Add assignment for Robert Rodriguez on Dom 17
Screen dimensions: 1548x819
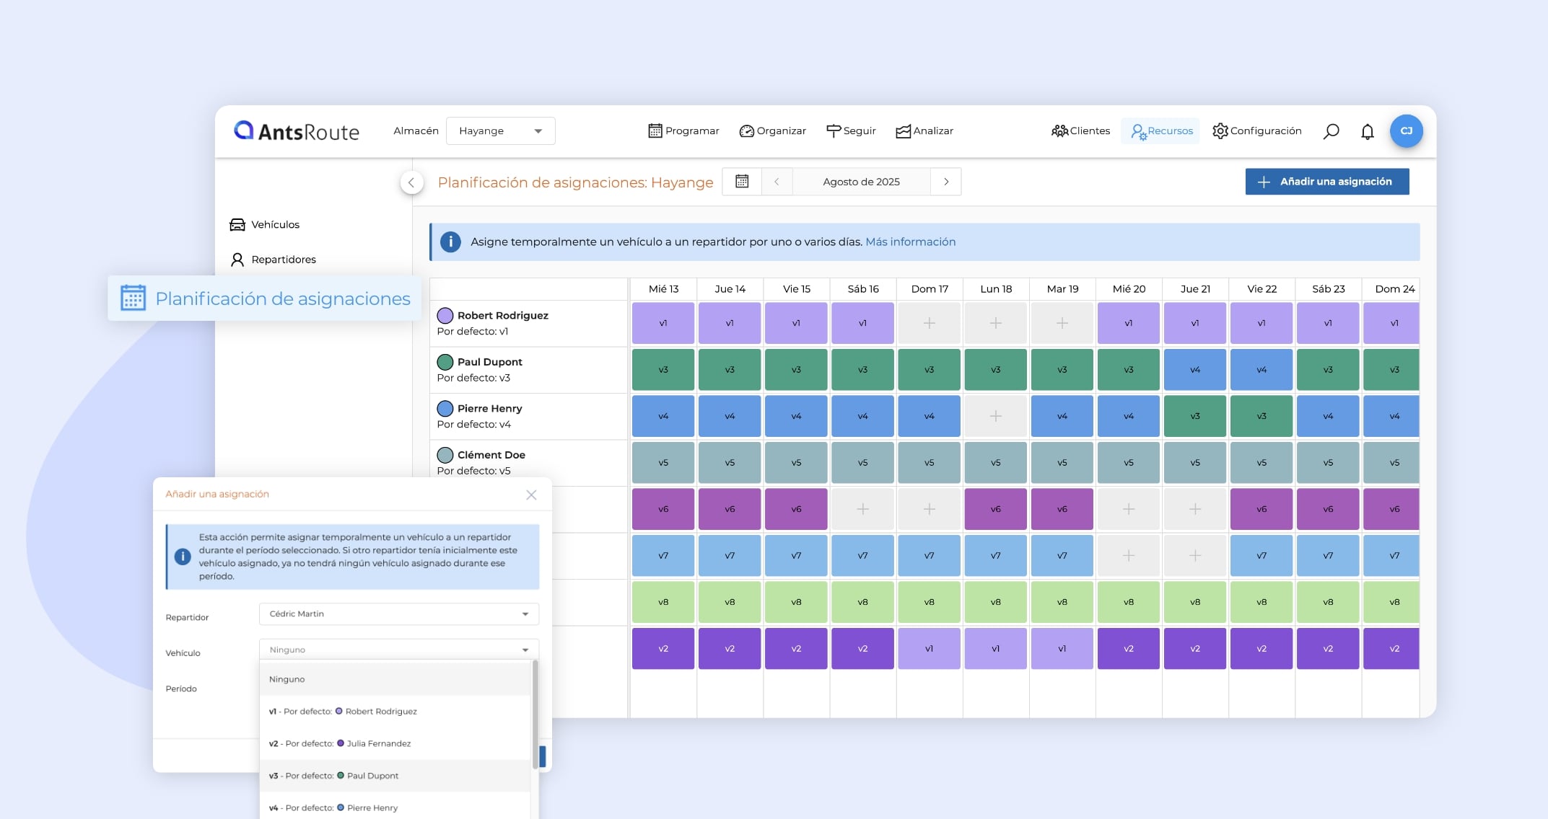pyautogui.click(x=929, y=323)
